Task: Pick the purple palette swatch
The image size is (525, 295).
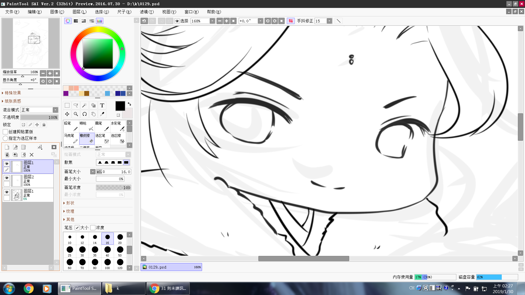Action: pyautogui.click(x=66, y=93)
